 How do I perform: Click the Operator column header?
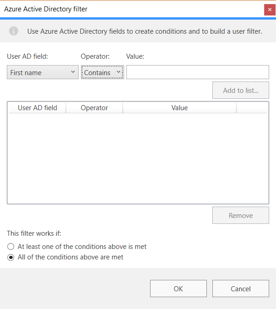coord(94,108)
